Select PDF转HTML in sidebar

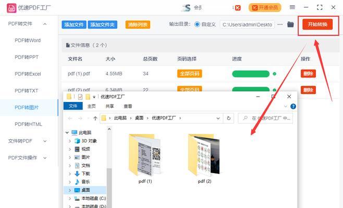point(28,124)
